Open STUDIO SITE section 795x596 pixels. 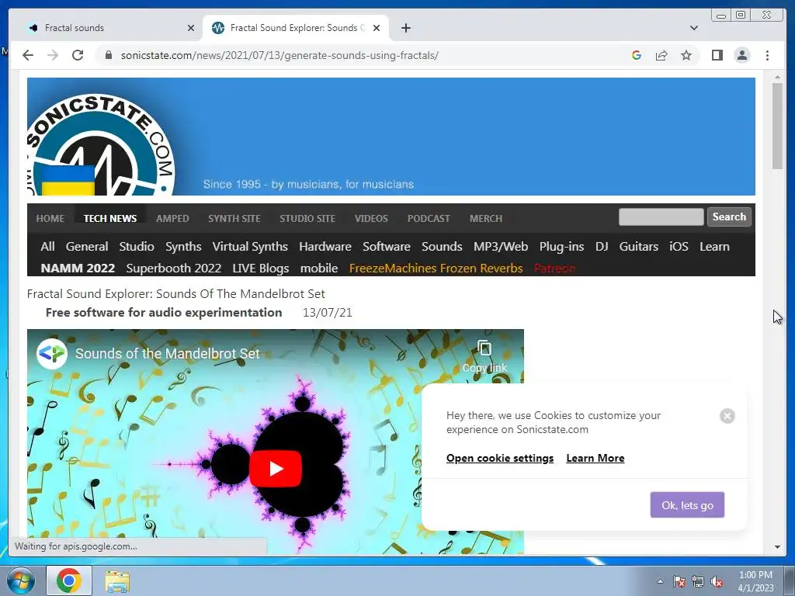click(x=307, y=218)
